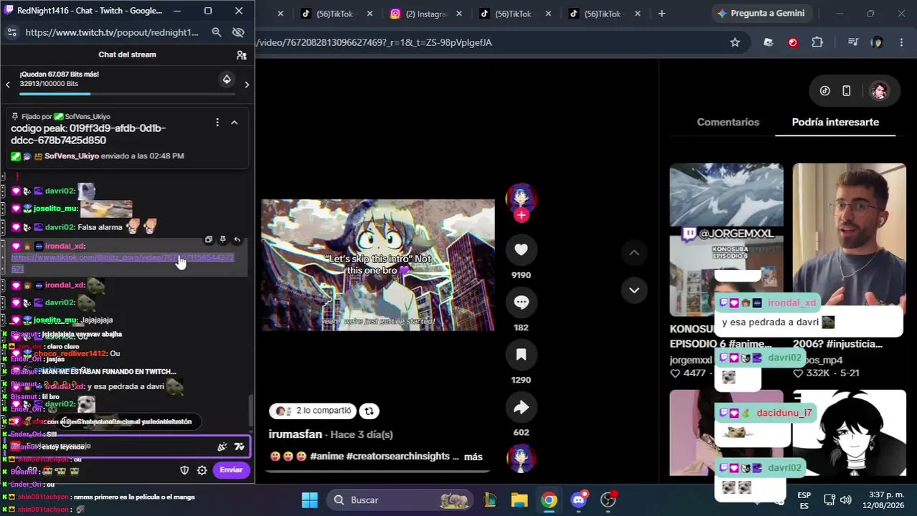Open the volume control in system tray

coord(845,500)
